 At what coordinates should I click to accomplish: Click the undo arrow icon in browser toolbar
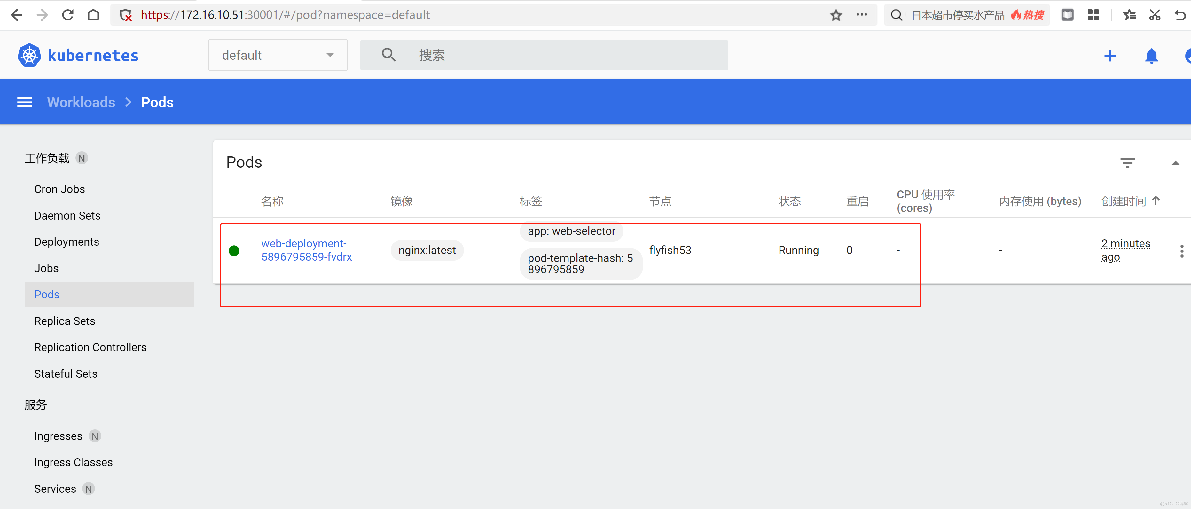click(1180, 15)
